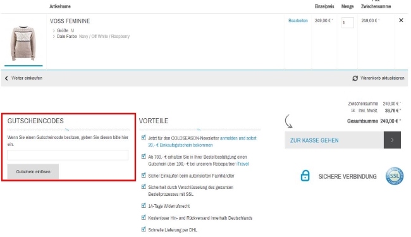Click the voucher code input field
This screenshot has height=237, width=411.
(68, 155)
